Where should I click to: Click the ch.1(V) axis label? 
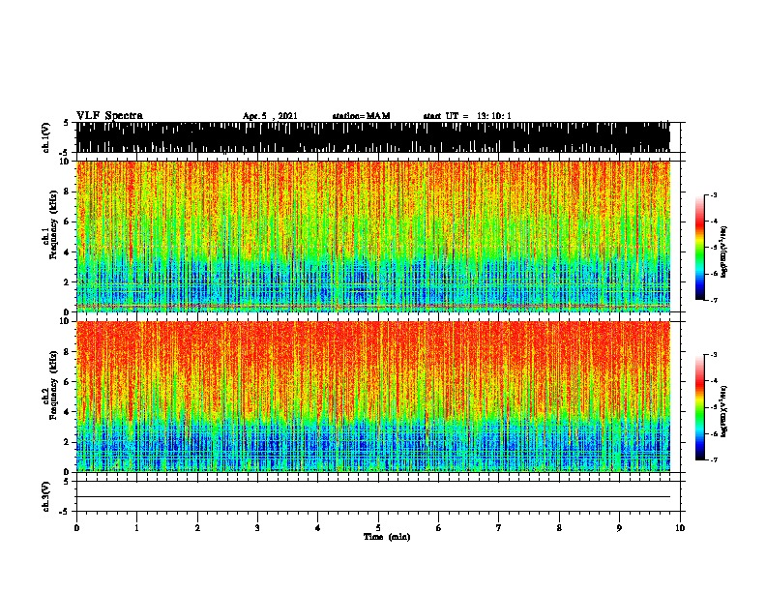tap(46, 137)
